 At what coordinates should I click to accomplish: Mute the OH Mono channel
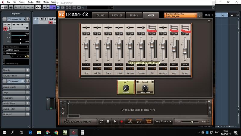[x=165, y=33]
